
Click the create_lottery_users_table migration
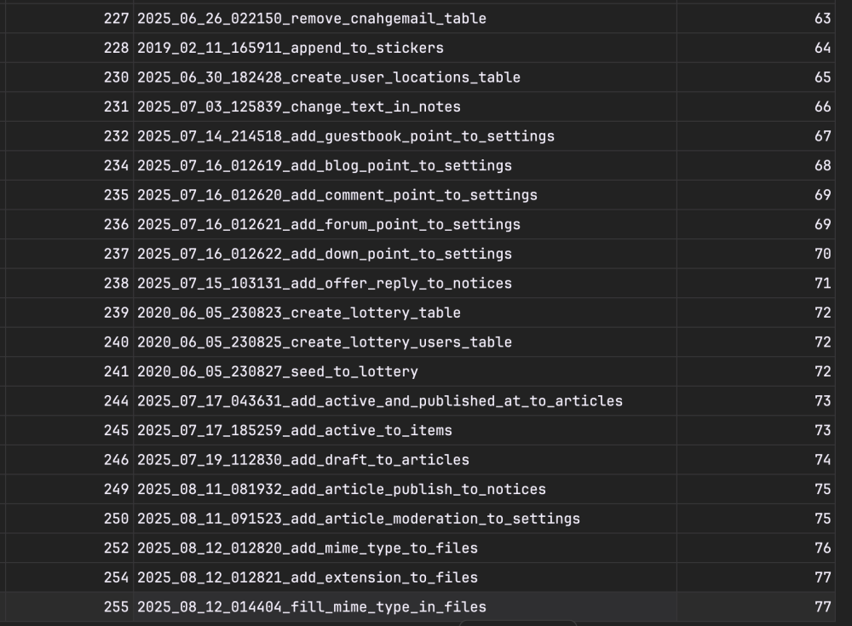coord(325,342)
